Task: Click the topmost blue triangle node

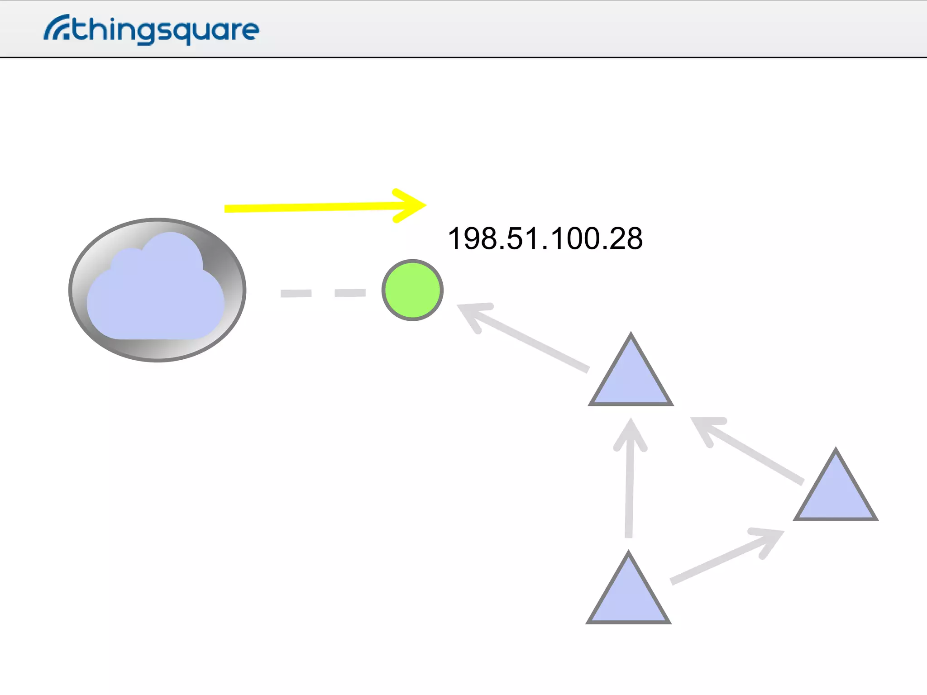Action: (x=631, y=380)
